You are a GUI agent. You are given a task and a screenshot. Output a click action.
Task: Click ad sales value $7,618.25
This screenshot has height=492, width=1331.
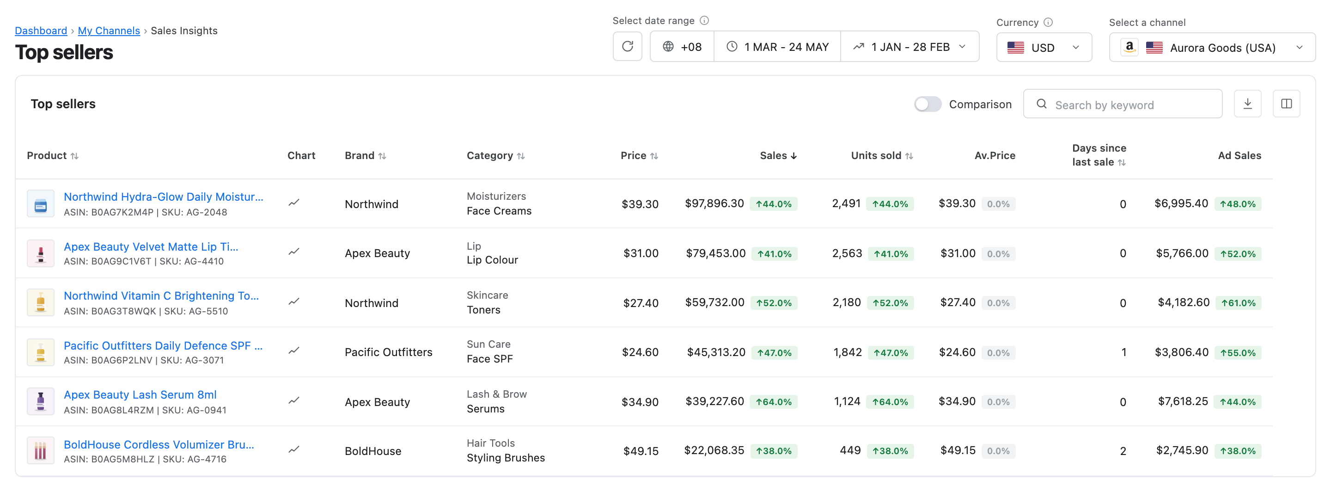pyautogui.click(x=1183, y=401)
